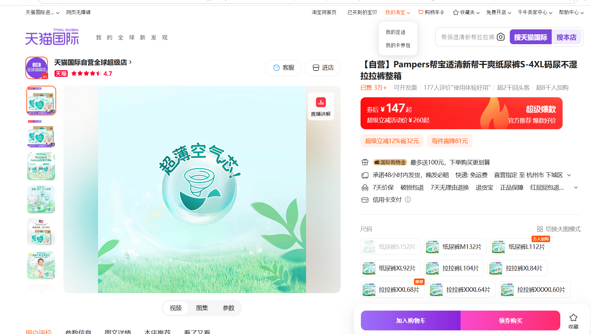Expand the 帮助中心 dropdown
The image size is (591, 334).
571,13
